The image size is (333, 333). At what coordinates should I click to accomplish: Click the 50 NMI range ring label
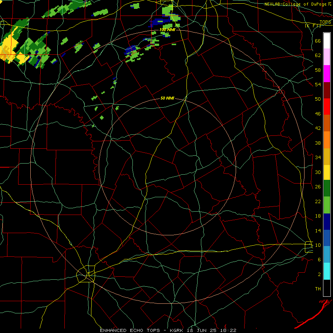pos(167,98)
